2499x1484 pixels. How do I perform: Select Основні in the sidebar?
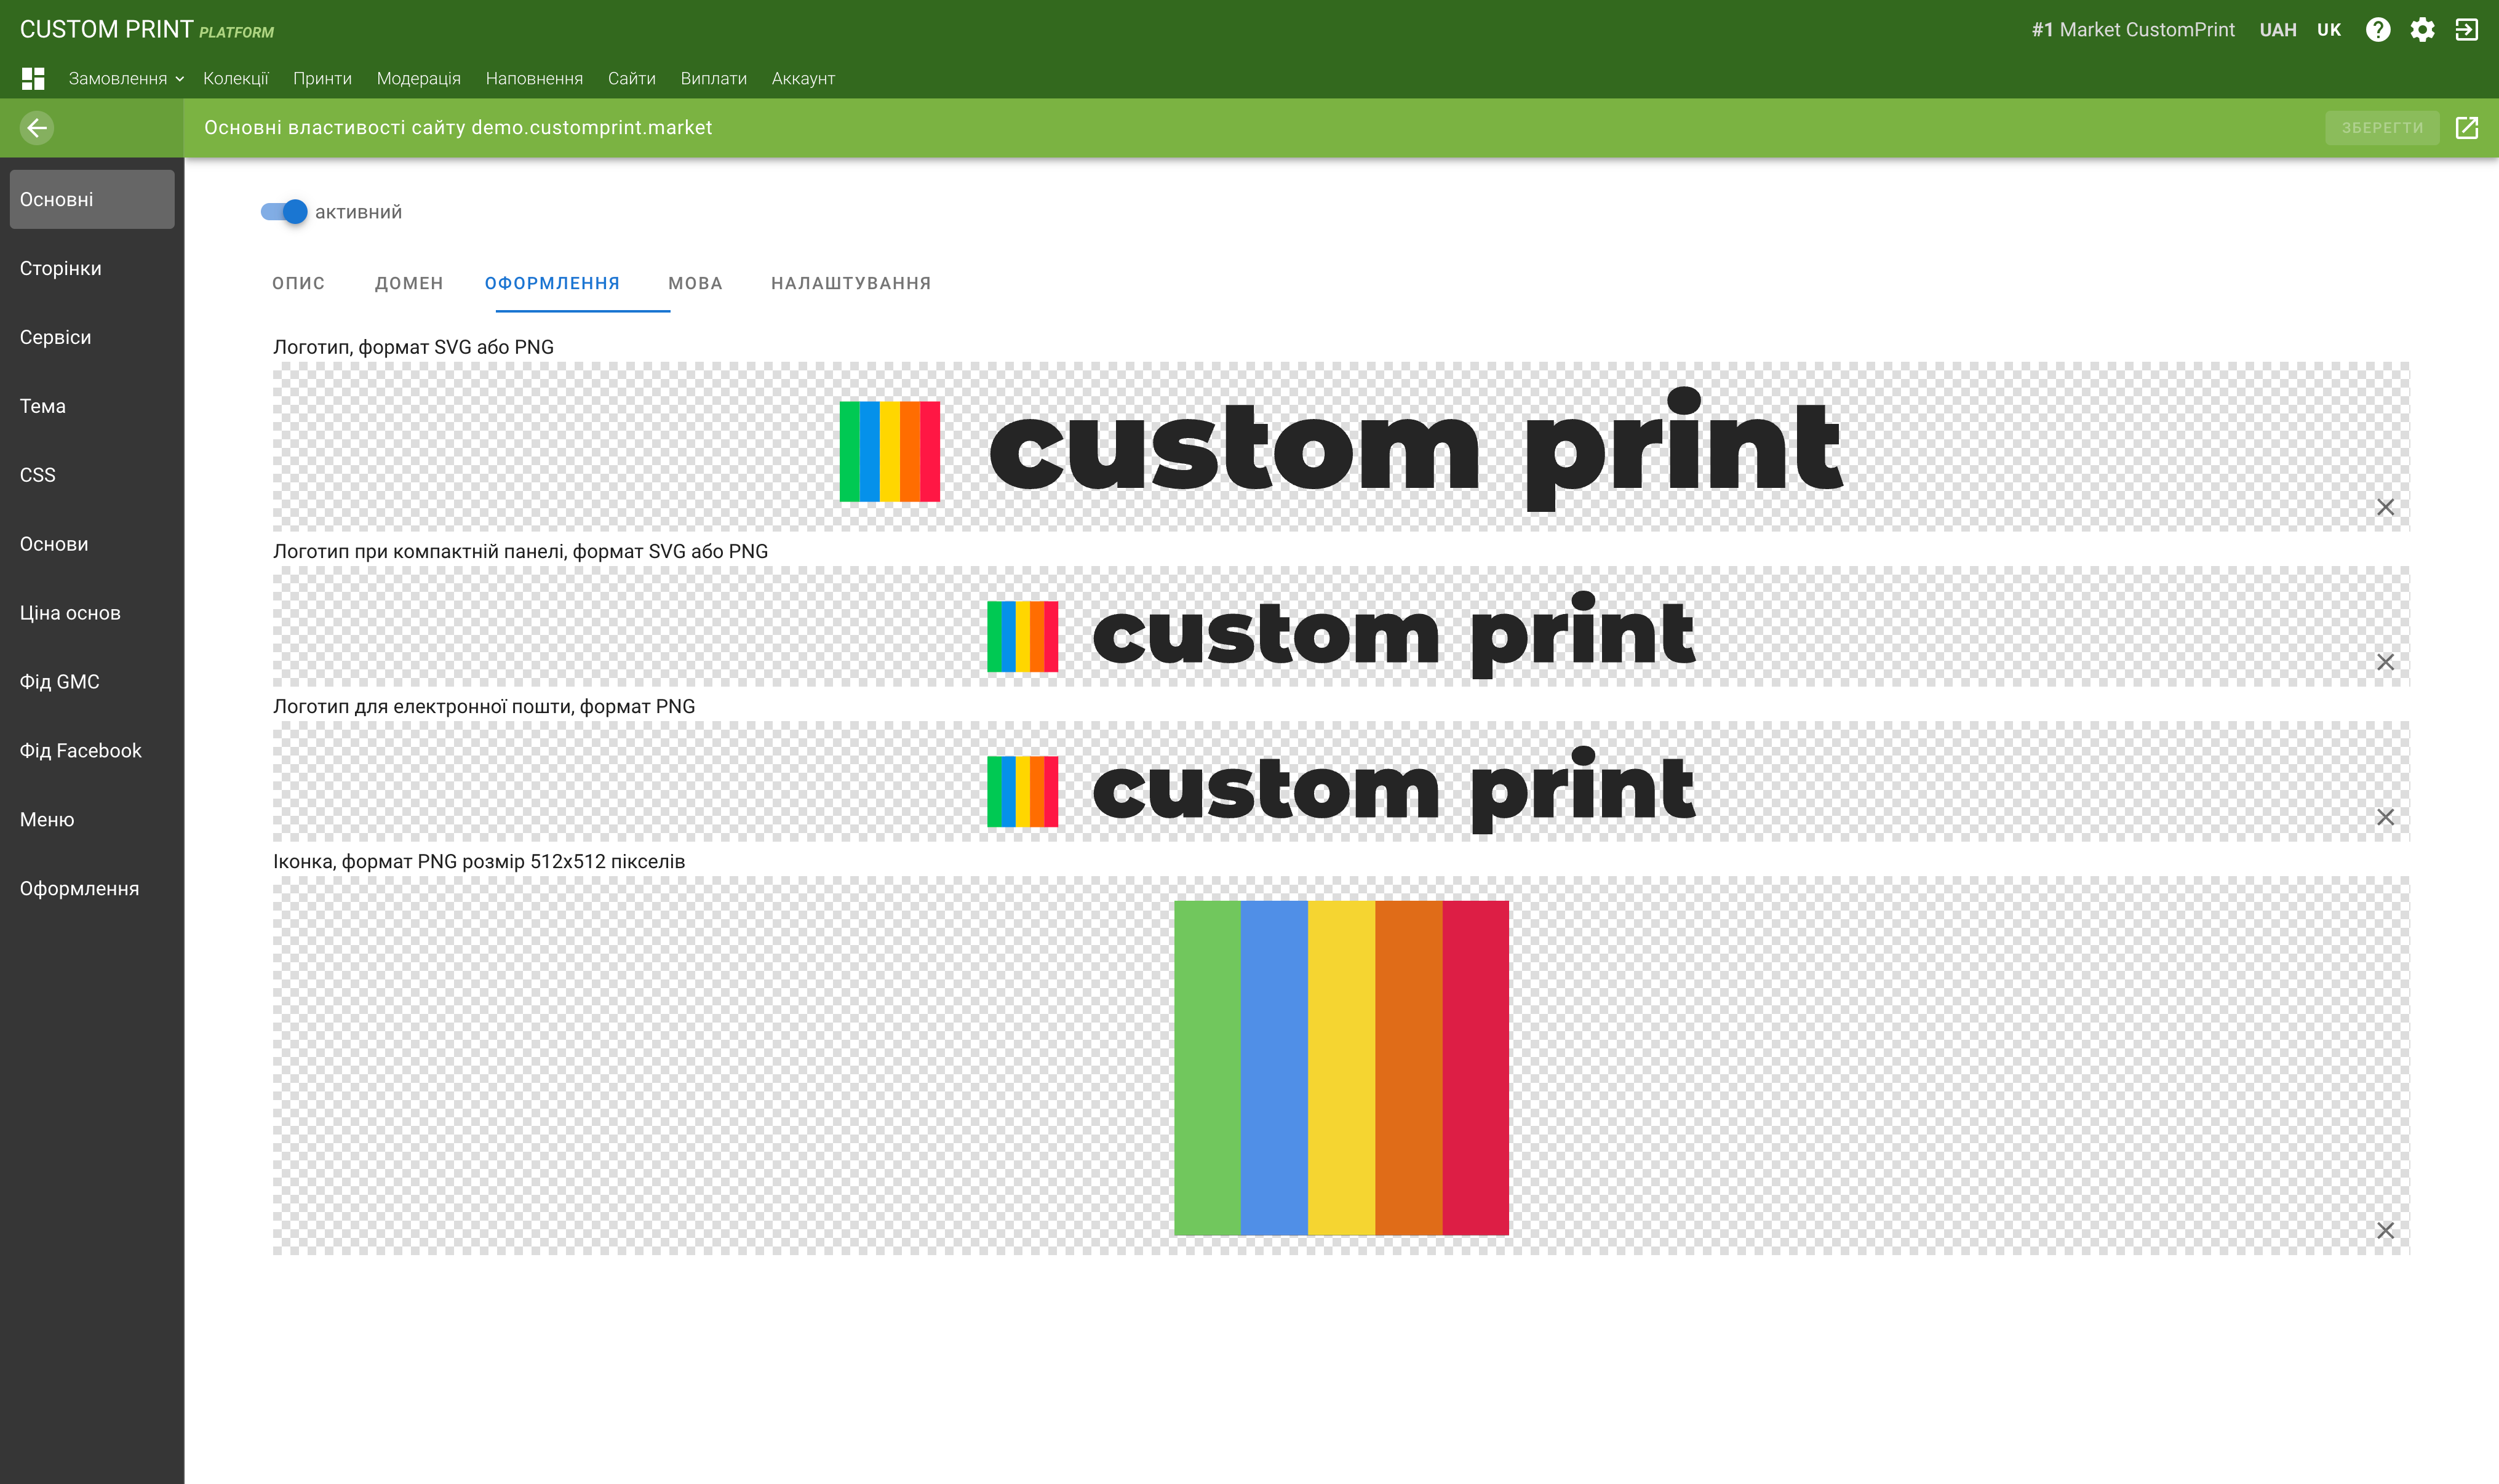coord(92,199)
